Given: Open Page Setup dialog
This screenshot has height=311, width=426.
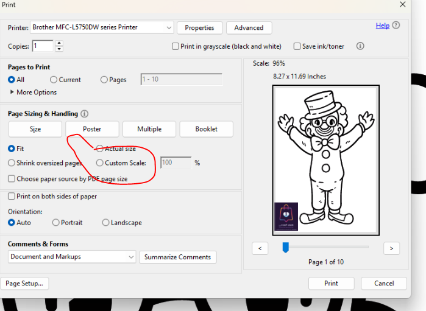Looking at the screenshot, I should point(24,284).
